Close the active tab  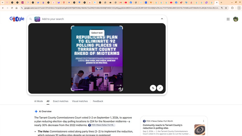pos(217,2)
